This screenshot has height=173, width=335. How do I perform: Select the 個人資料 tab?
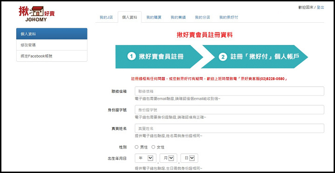tap(129, 18)
